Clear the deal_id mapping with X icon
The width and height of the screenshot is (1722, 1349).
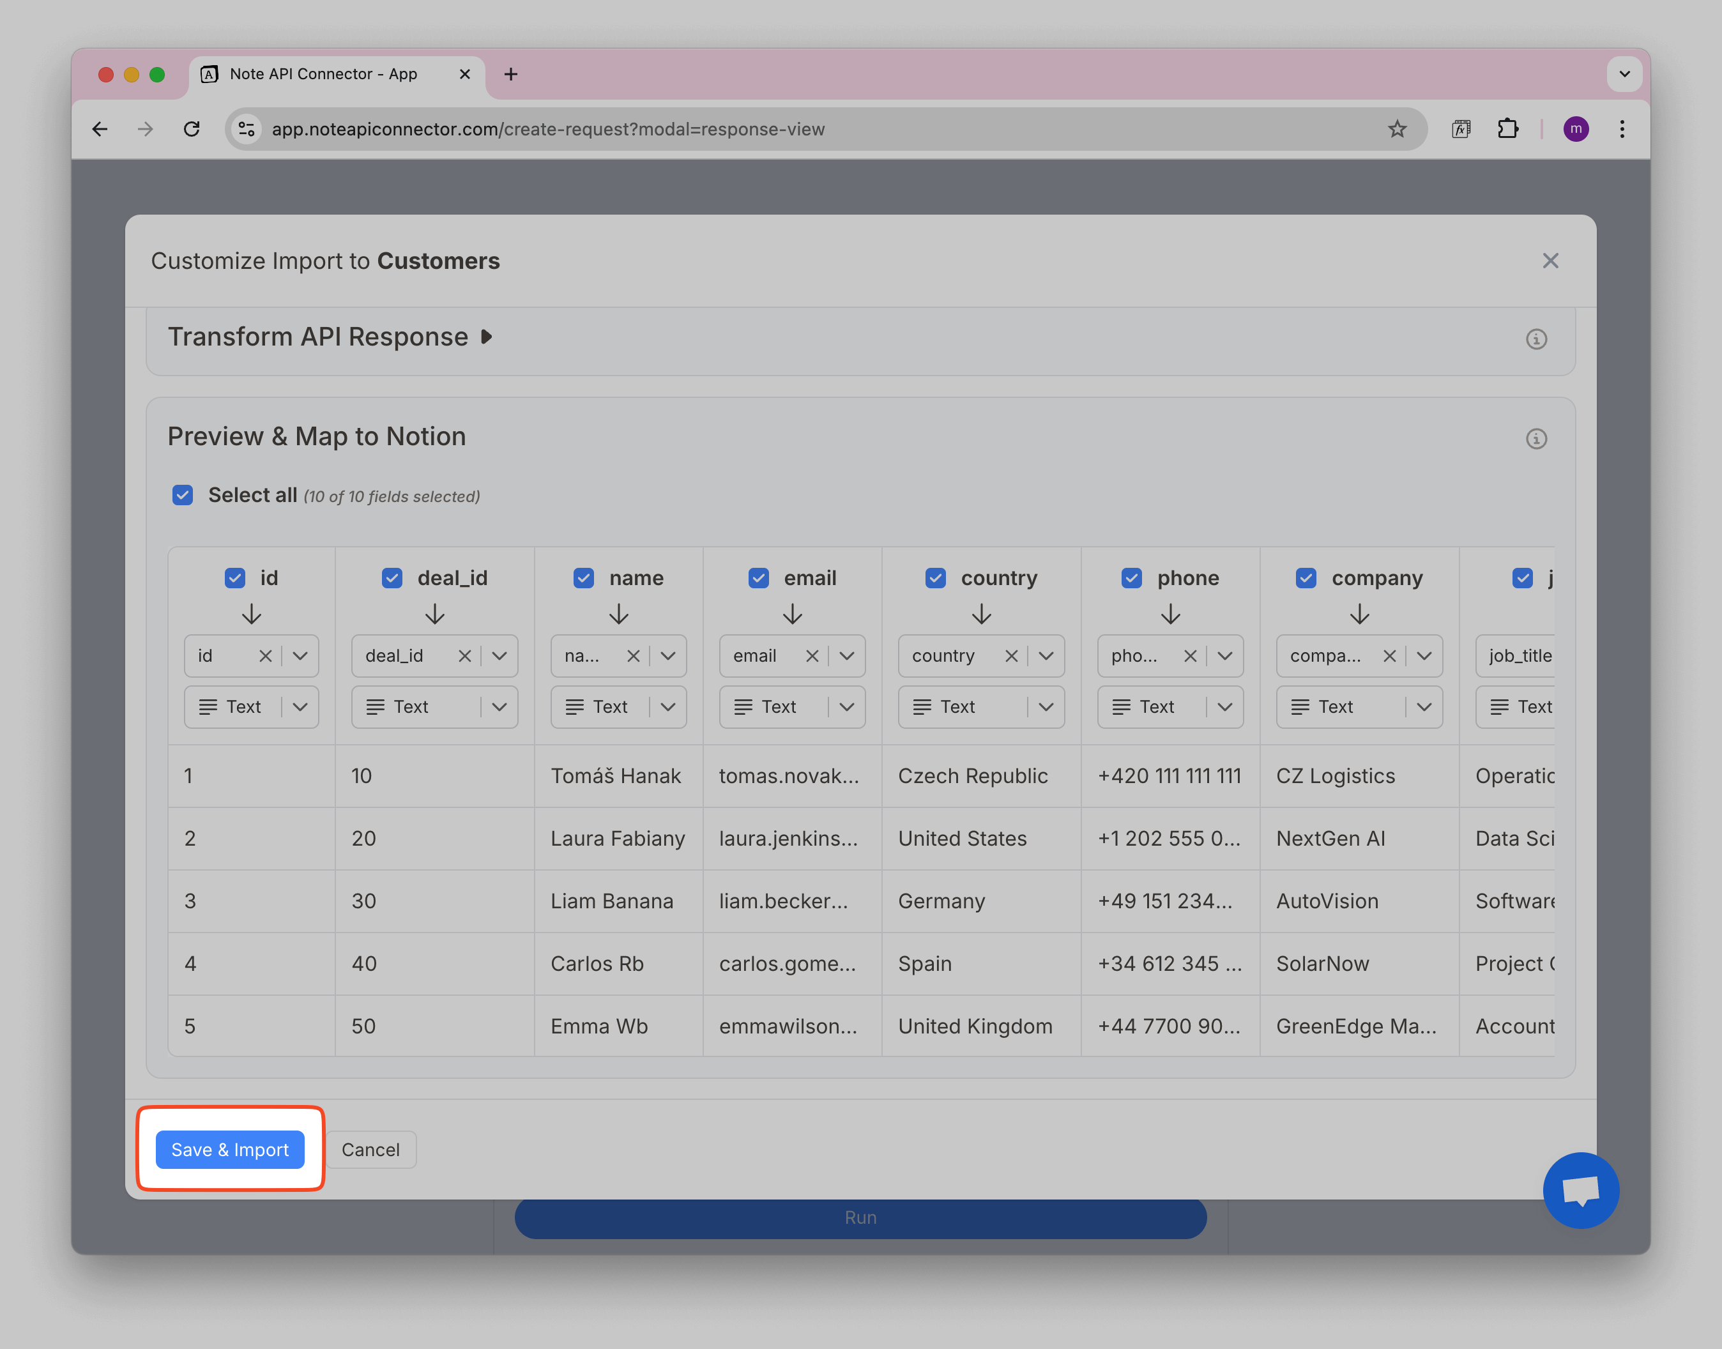pyautogui.click(x=464, y=657)
